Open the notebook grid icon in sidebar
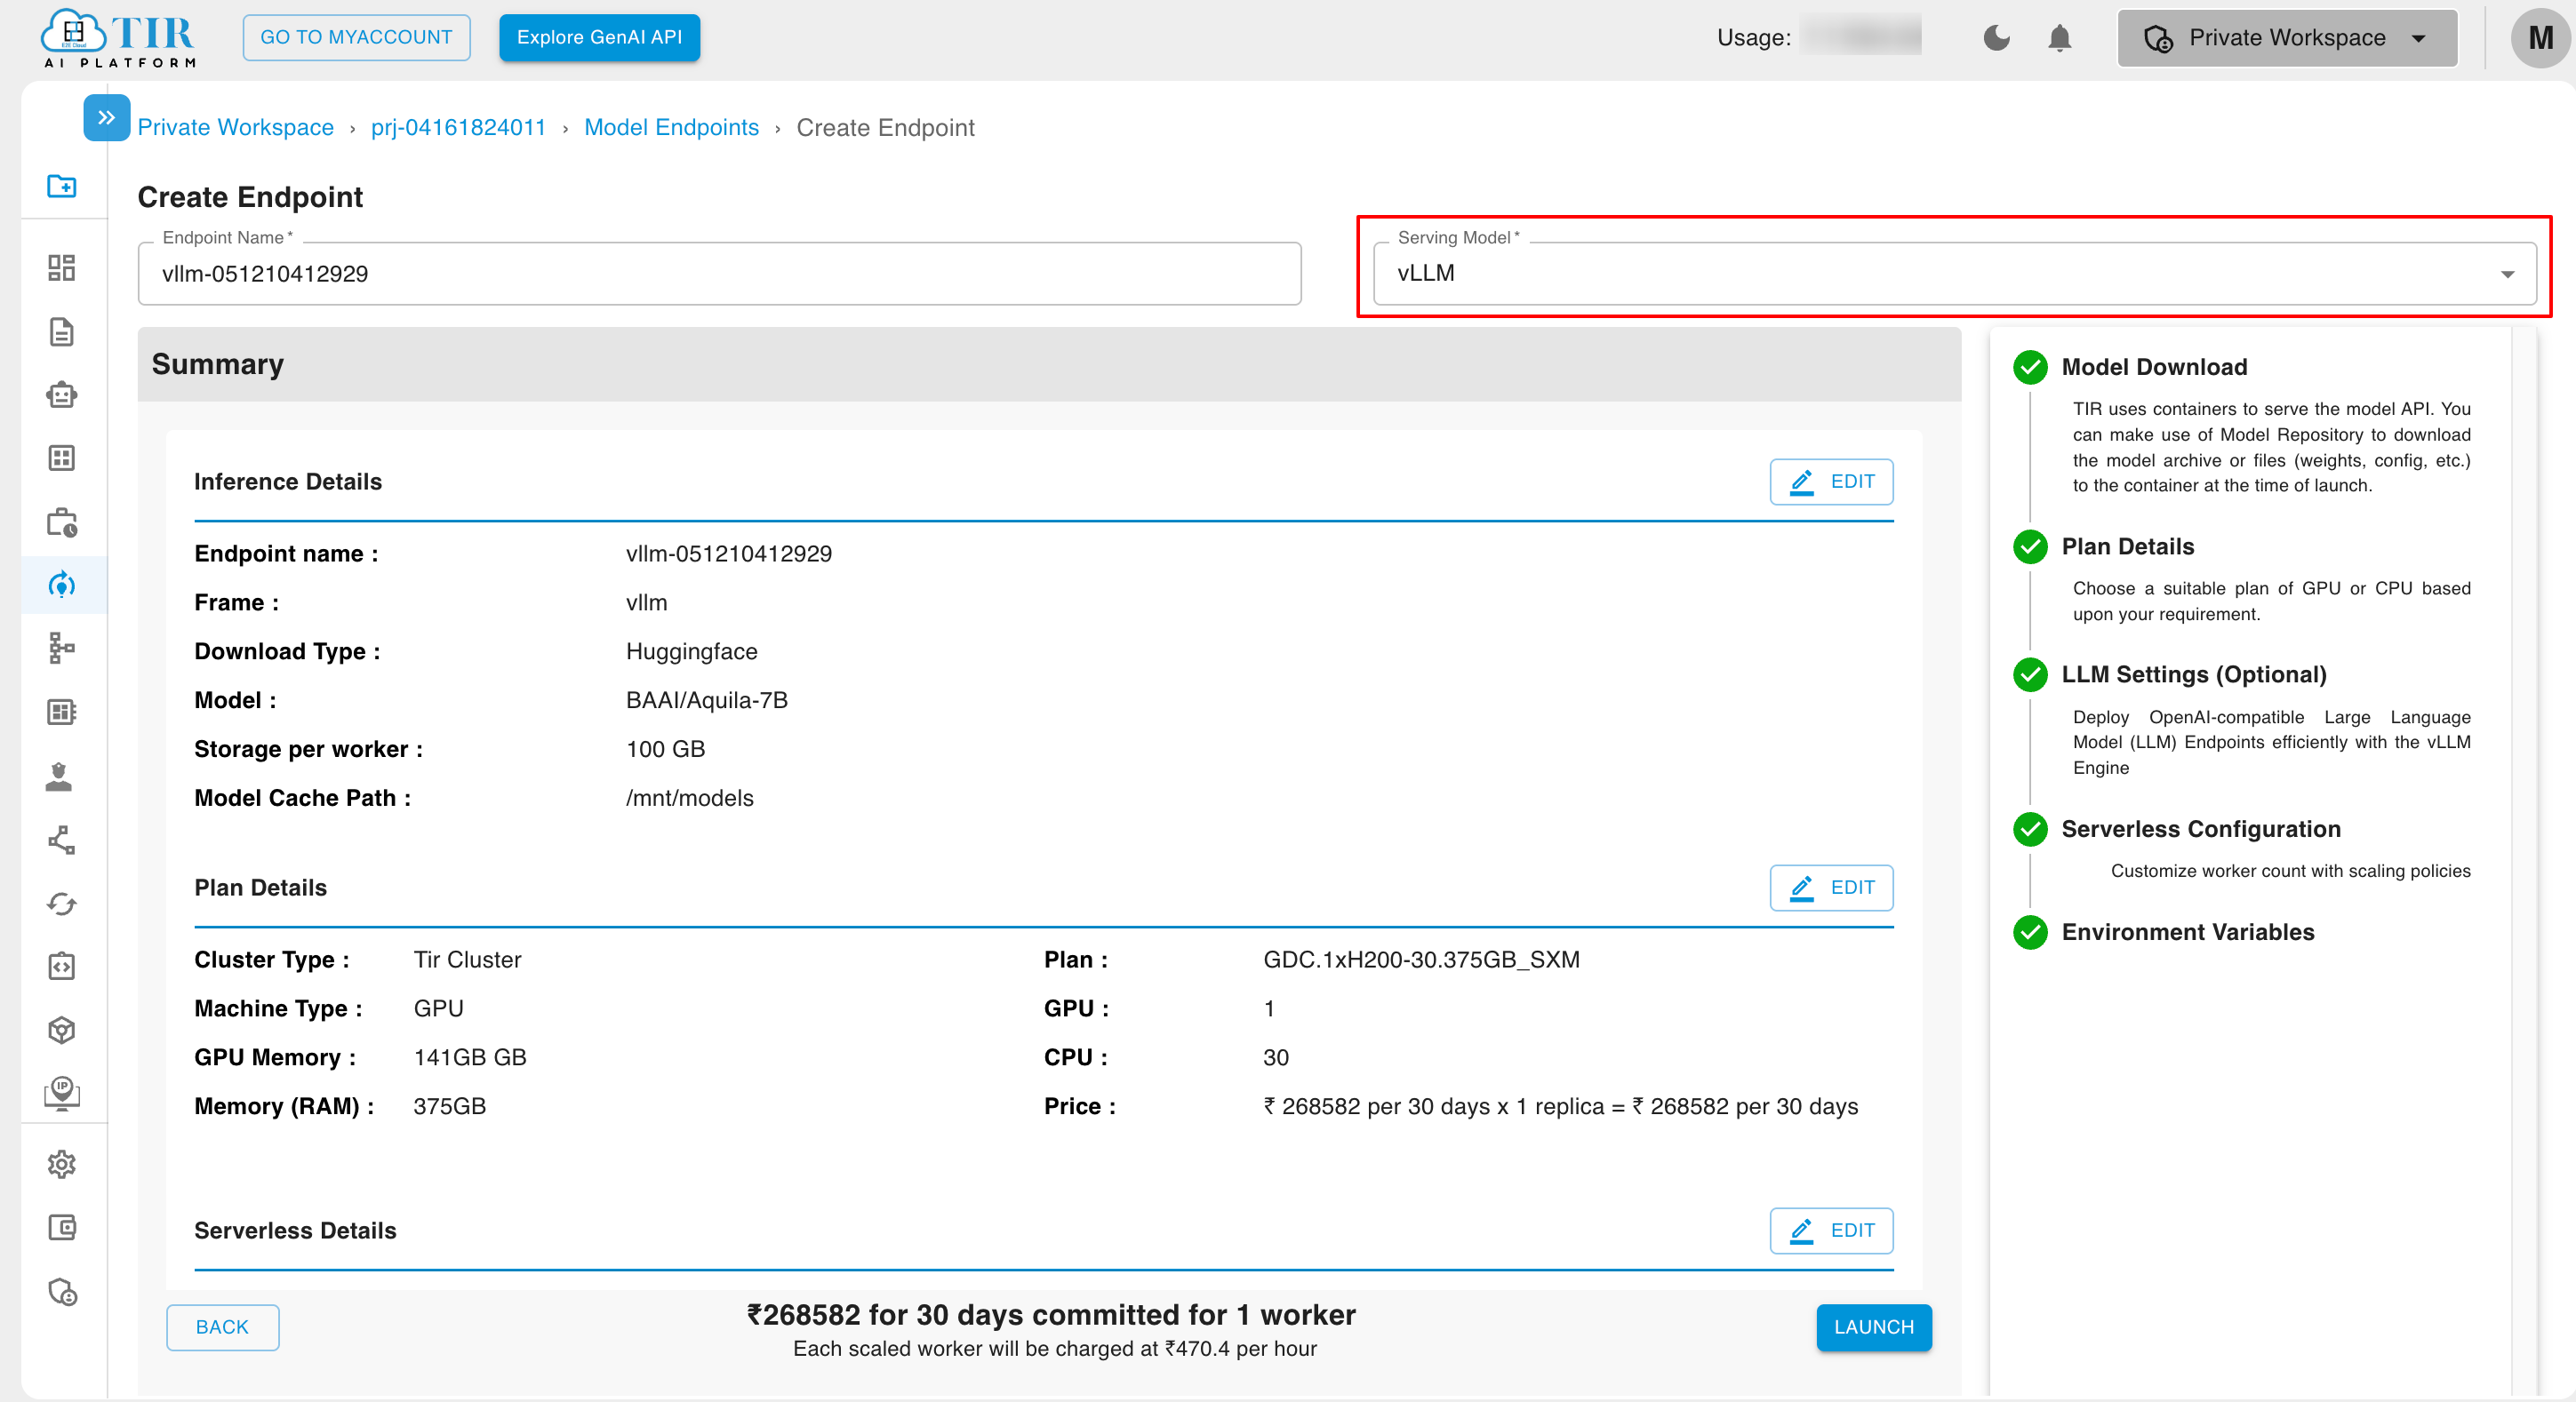The width and height of the screenshot is (2576, 1402). pyautogui.click(x=62, y=712)
